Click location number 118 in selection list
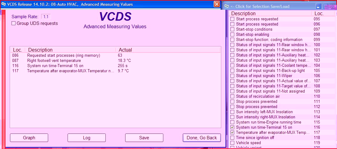Image resolution: width=337 pixels, height=149 pixels. click(317, 137)
